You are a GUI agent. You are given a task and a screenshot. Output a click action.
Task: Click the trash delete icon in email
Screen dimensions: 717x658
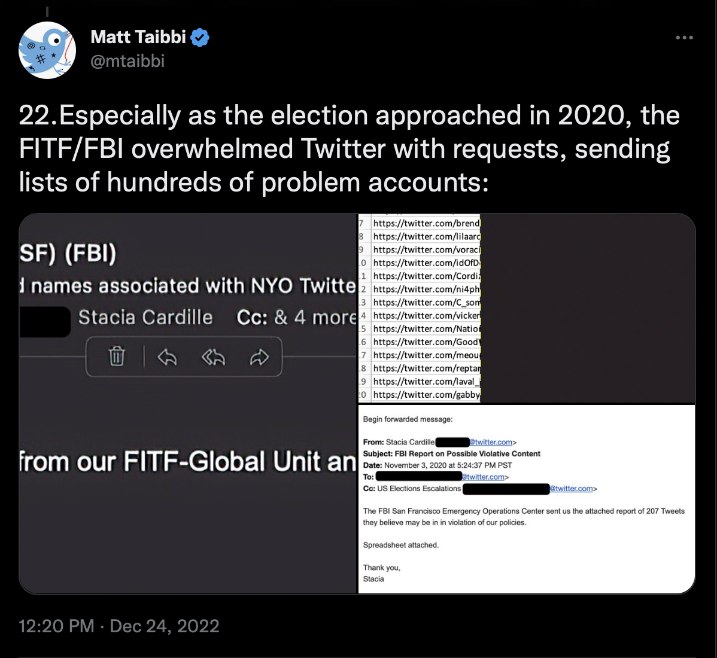point(117,357)
